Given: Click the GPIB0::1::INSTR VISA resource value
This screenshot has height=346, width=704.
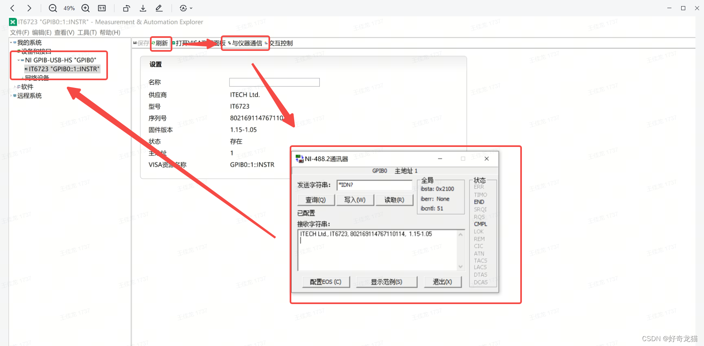Looking at the screenshot, I should pyautogui.click(x=252, y=165).
